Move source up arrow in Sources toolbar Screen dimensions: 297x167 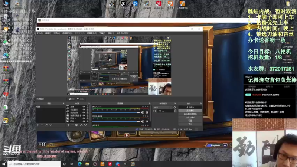click(x=81, y=125)
